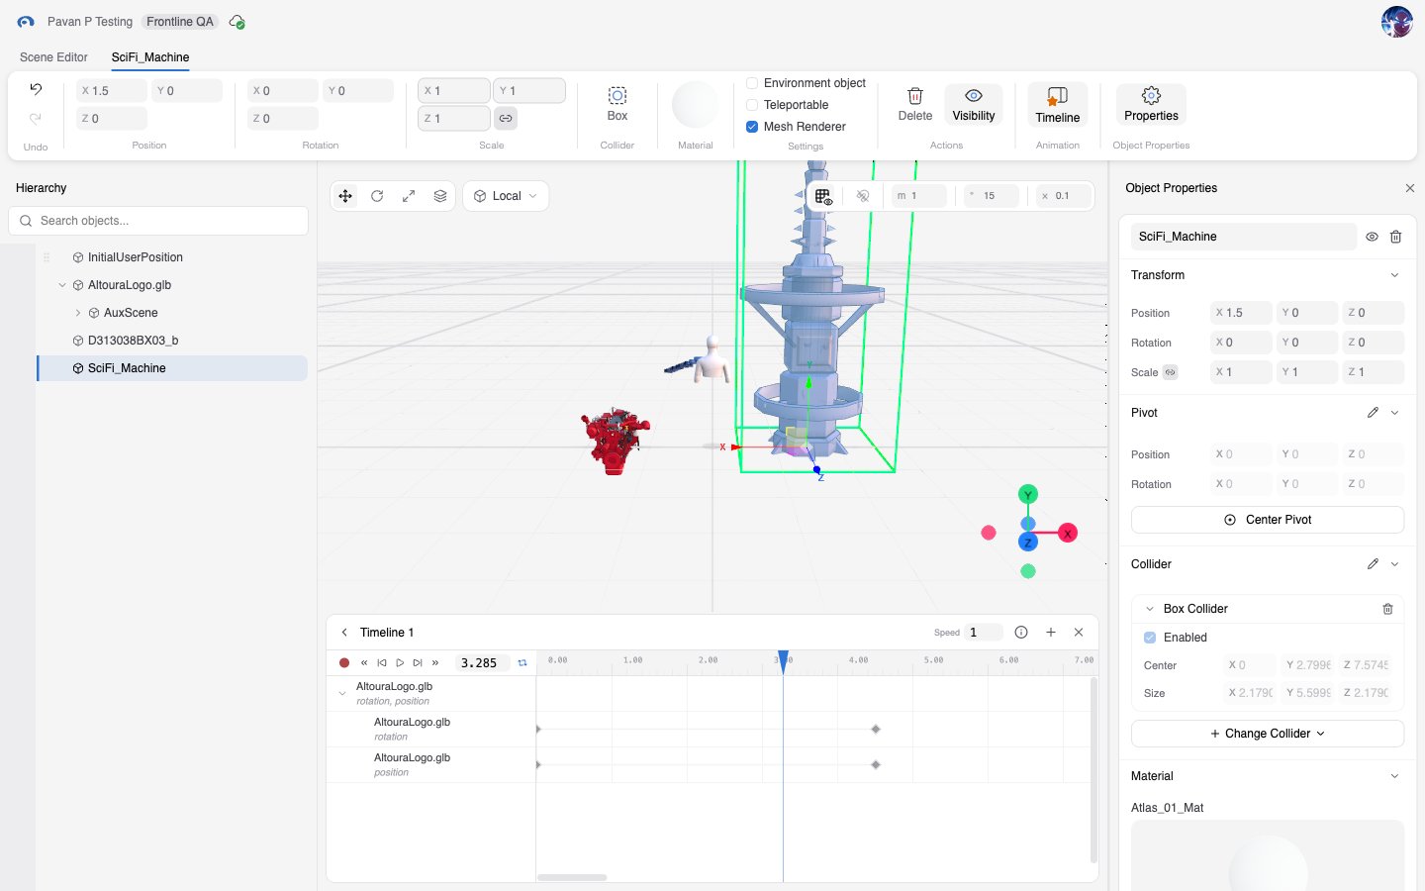Select the move/translate gizmo tool
The height and width of the screenshot is (891, 1425).
pyautogui.click(x=345, y=196)
